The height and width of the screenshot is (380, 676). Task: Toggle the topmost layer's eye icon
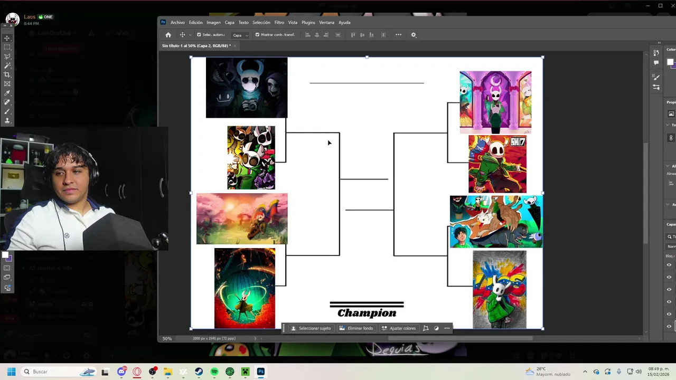coord(669,265)
